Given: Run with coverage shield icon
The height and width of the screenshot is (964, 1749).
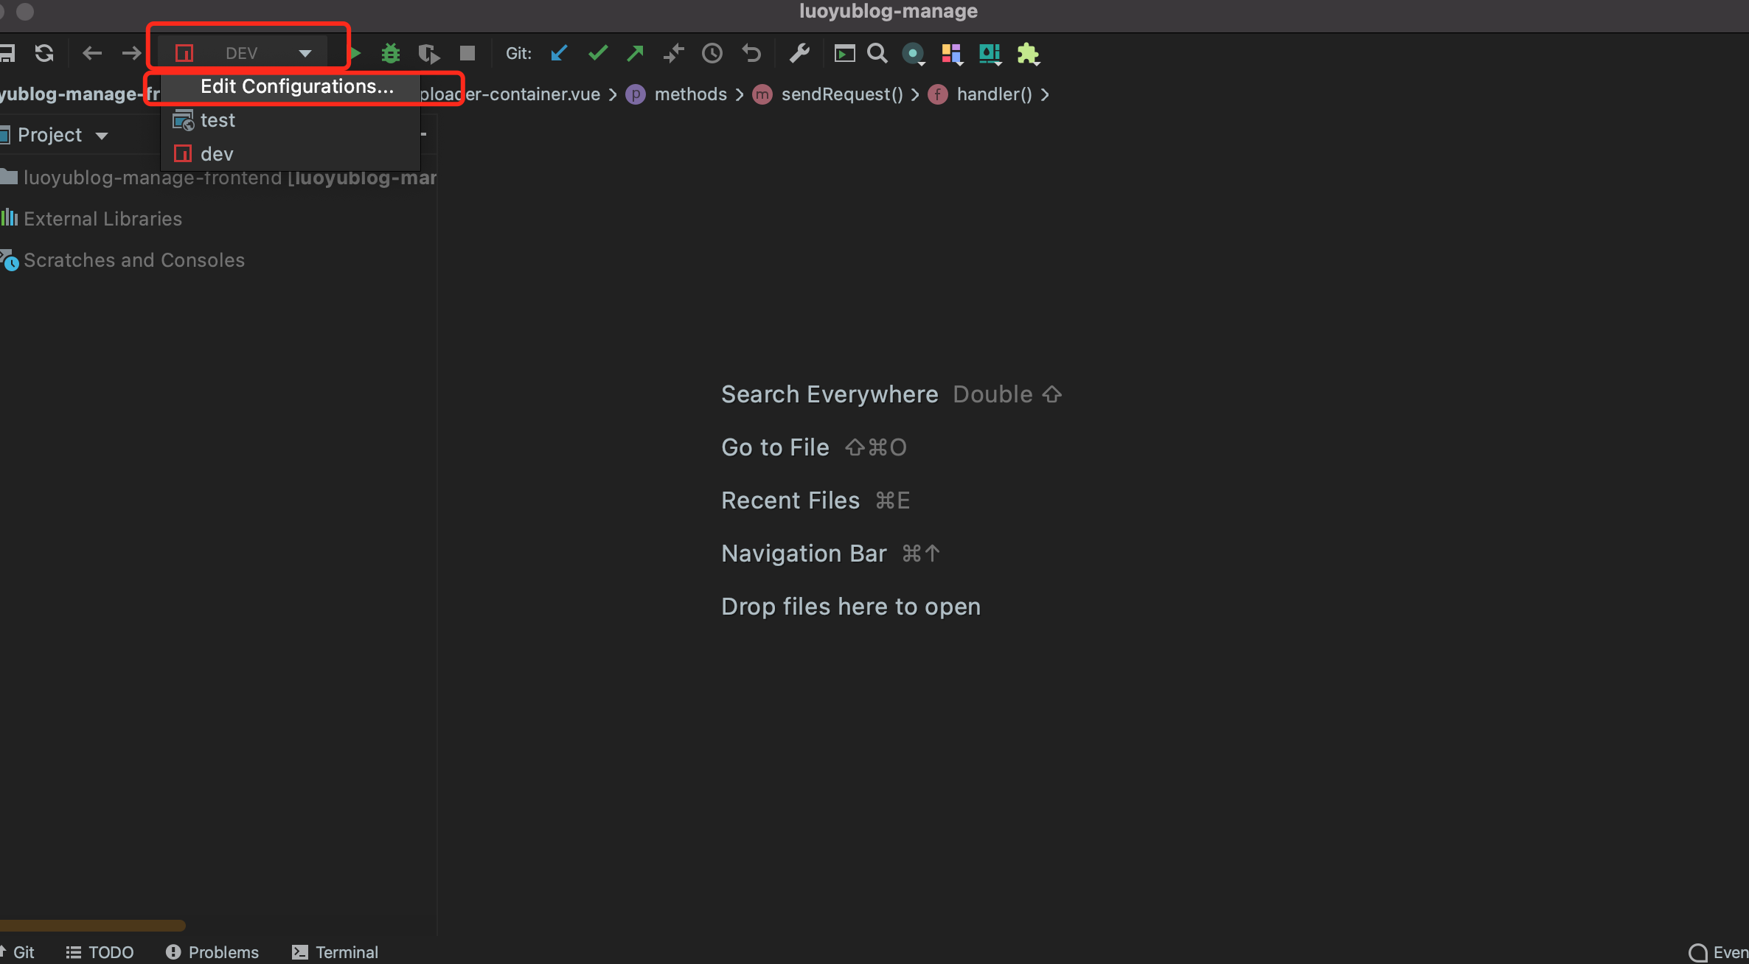Looking at the screenshot, I should point(428,53).
